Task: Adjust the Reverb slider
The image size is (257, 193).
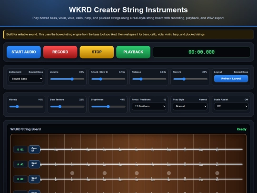Action: pyautogui.click(x=190, y=79)
